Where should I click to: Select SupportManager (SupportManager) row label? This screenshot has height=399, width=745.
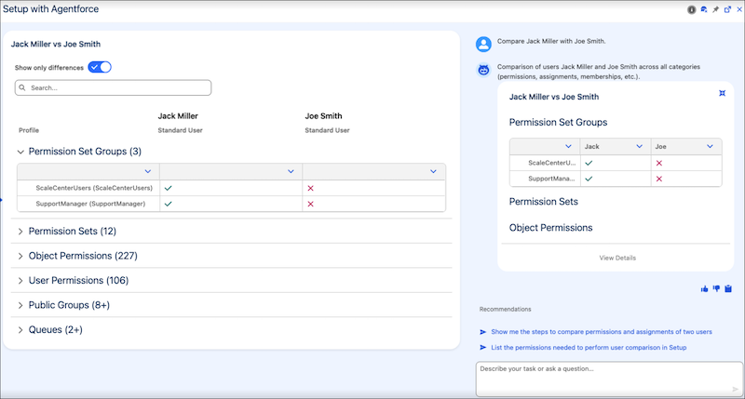coord(90,204)
